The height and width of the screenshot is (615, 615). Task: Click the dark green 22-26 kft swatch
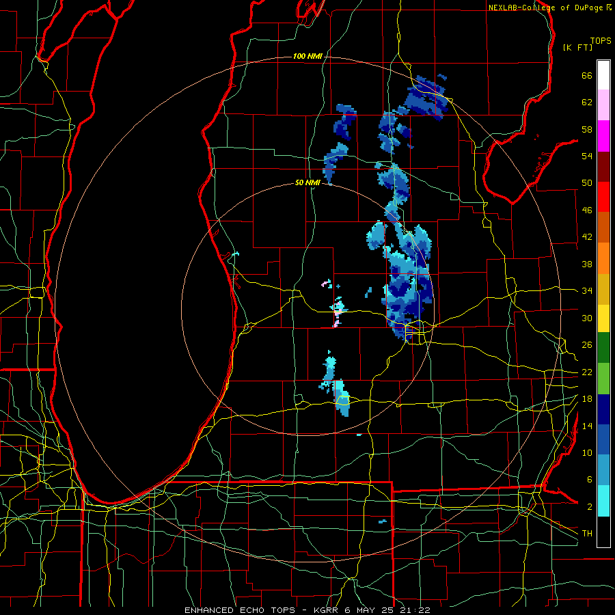click(x=603, y=348)
